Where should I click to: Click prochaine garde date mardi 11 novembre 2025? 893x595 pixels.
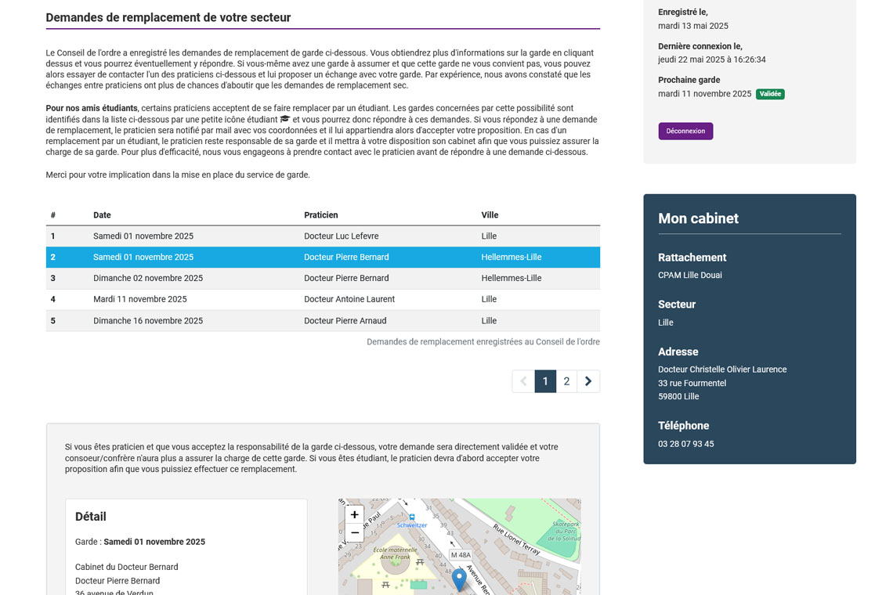(x=704, y=94)
